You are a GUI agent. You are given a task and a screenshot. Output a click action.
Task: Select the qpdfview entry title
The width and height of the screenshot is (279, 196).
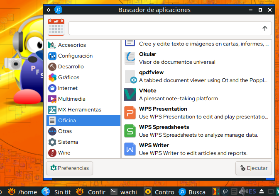(151, 73)
